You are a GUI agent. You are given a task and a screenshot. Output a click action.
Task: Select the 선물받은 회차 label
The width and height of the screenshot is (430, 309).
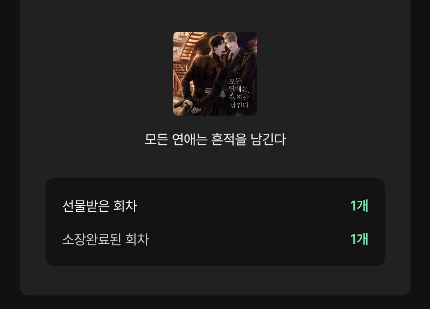click(100, 206)
